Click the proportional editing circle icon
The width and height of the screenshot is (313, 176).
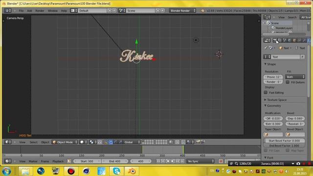[x=177, y=142]
